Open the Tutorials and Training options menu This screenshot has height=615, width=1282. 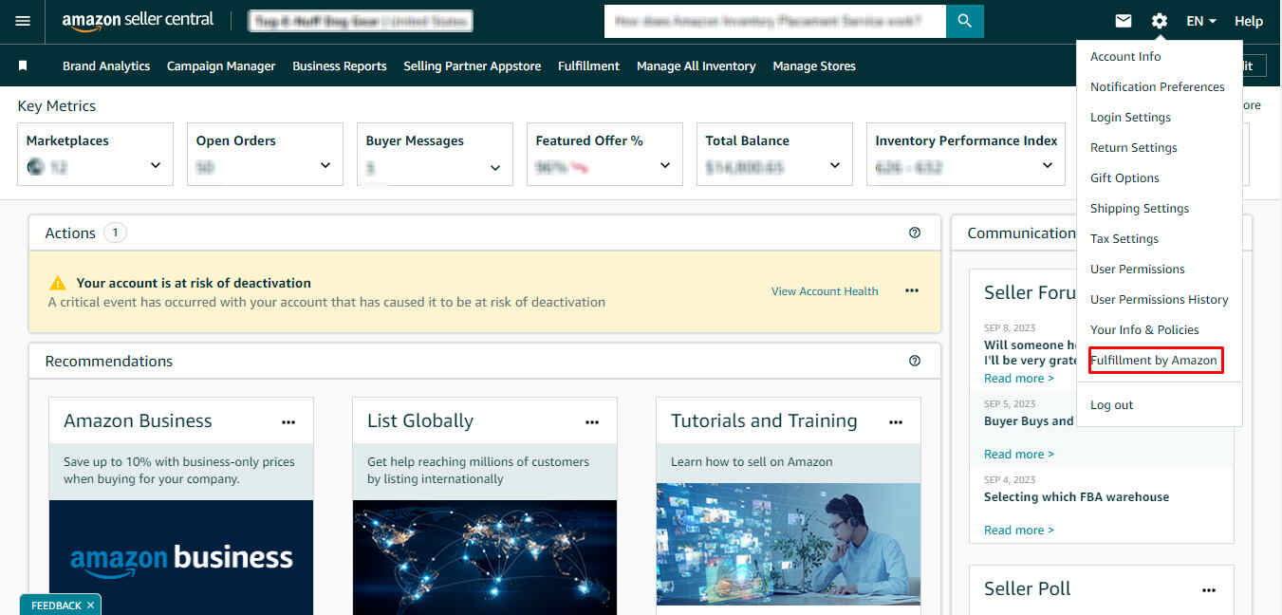point(895,420)
